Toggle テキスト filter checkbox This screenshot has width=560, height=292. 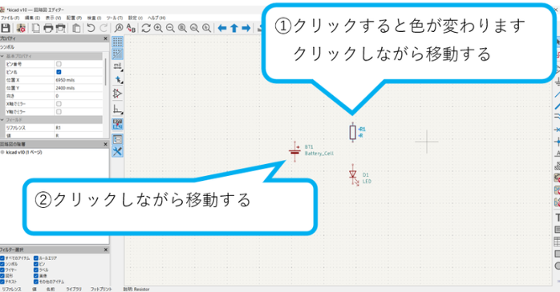tap(2, 282)
